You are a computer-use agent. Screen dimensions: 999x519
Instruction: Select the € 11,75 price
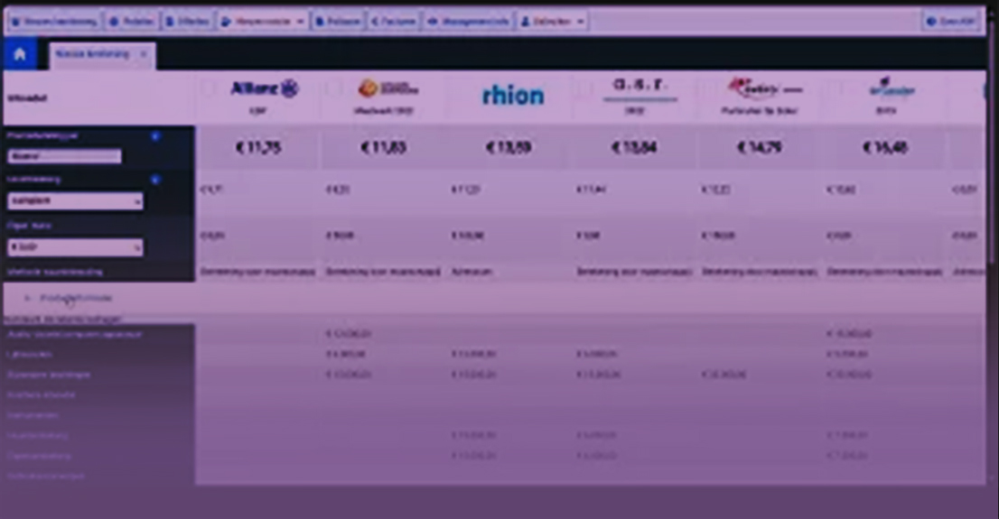click(258, 148)
